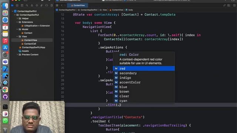Collapse the ContactAppSwiftUI group folder
Image resolution: width=237 pixels, height=133 pixels.
pyautogui.click(x=15, y=15)
